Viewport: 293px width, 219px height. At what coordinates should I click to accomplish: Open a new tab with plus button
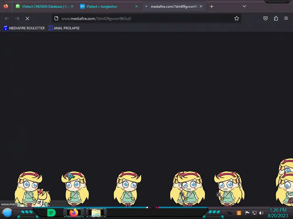[211, 7]
